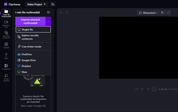
Task: Click the 'I miei file multimediali' panel heading
Action: (28, 12)
